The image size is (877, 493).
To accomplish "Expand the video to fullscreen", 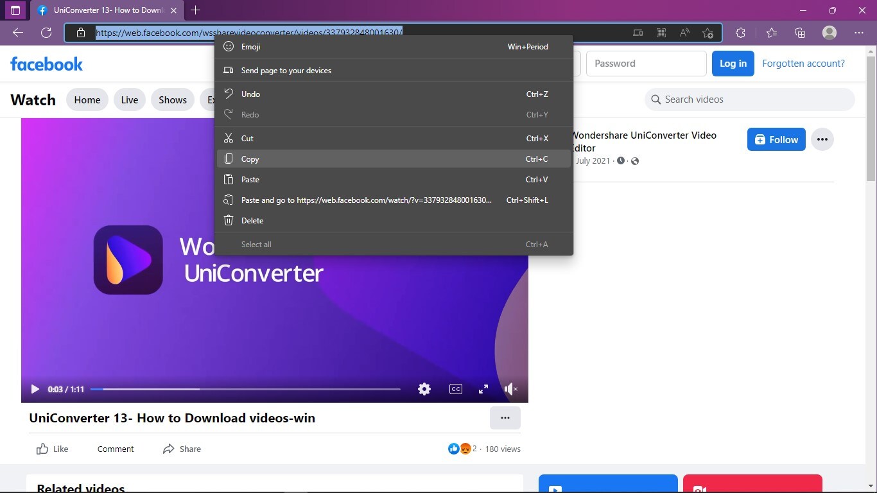I will 483,389.
